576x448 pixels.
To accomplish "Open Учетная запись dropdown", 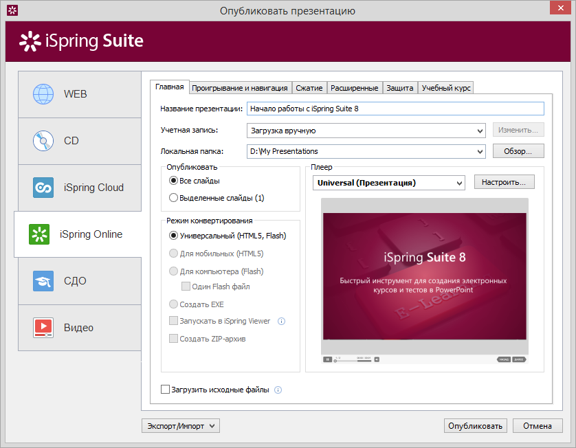I will (x=366, y=131).
